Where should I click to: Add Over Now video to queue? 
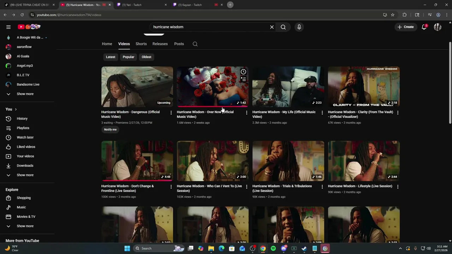243,79
